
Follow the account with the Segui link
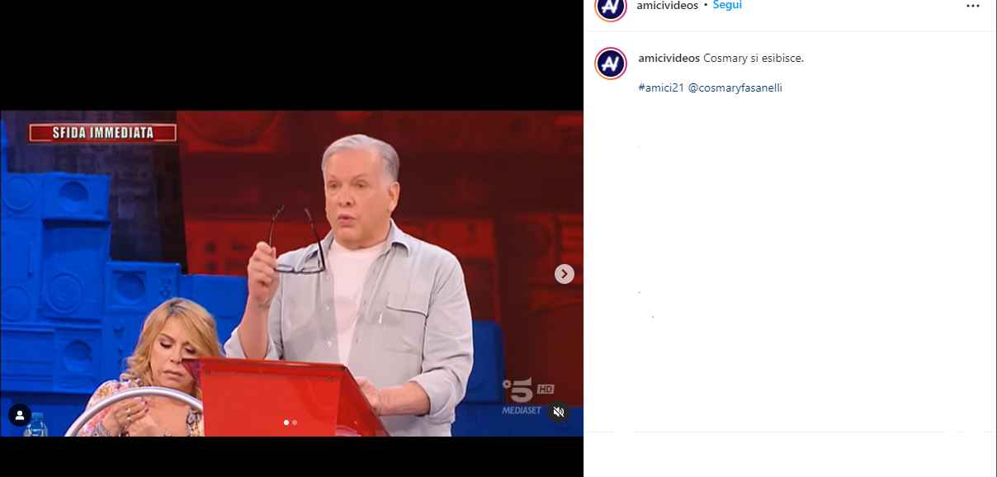click(x=727, y=5)
